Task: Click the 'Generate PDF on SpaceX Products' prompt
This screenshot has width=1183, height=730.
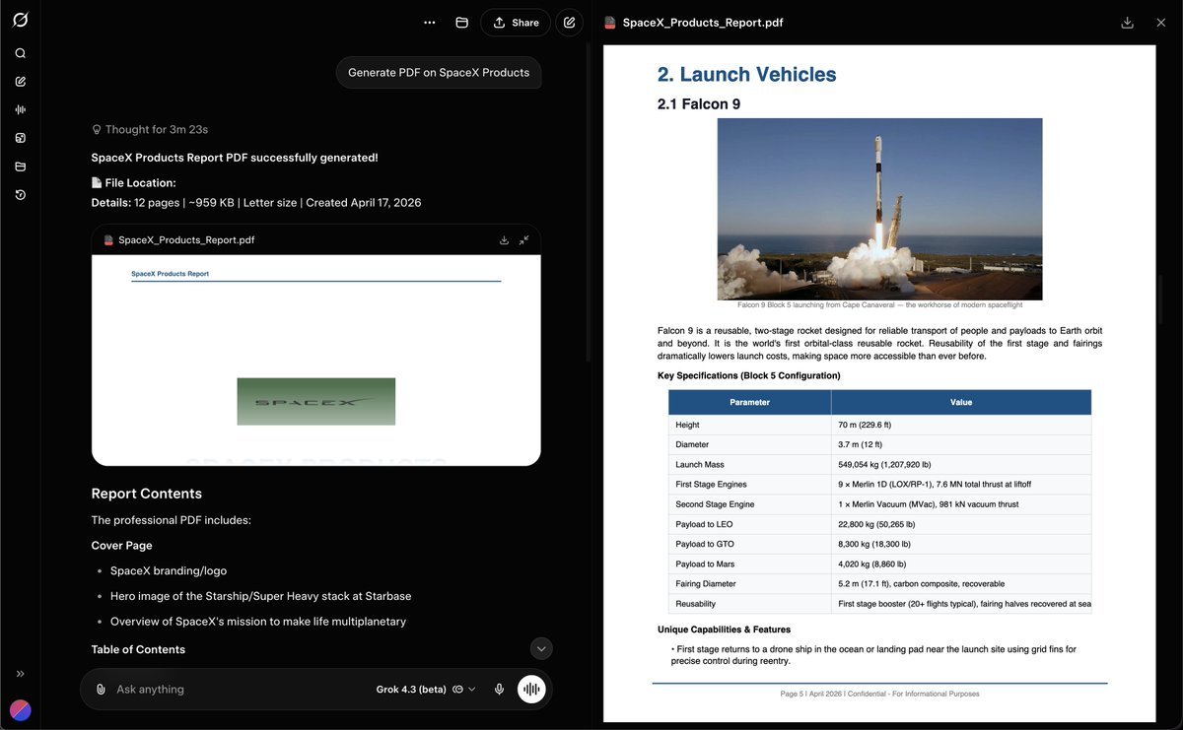Action: (x=438, y=72)
